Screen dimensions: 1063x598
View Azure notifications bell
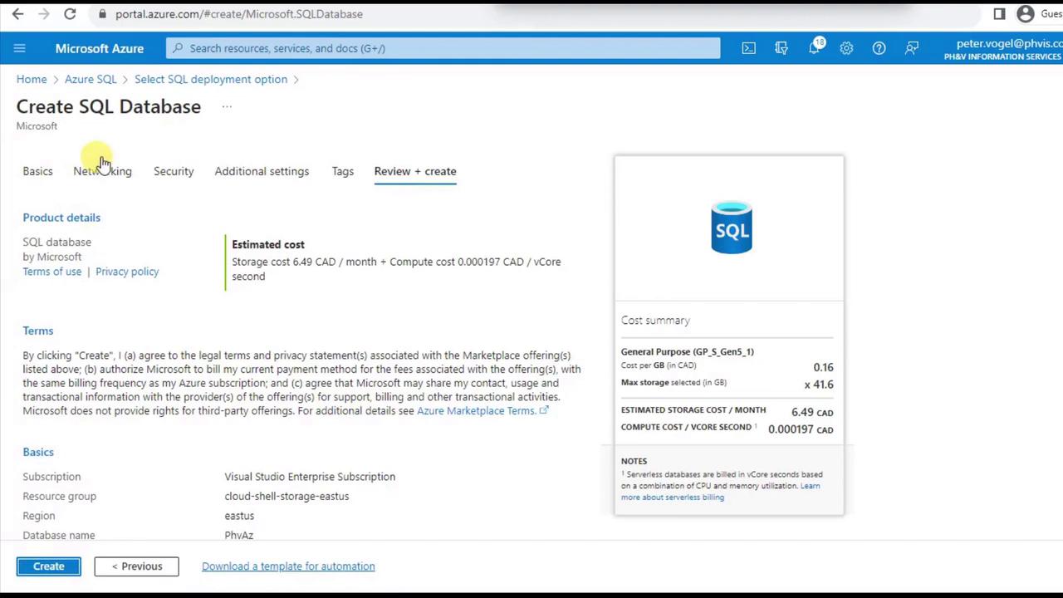pyautogui.click(x=815, y=47)
